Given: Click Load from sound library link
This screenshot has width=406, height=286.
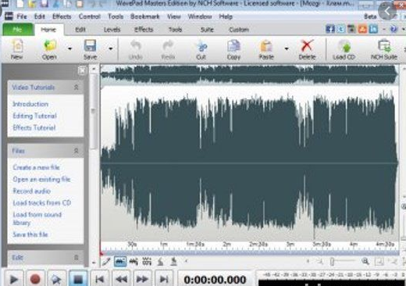Looking at the screenshot, I should pyautogui.click(x=37, y=218).
